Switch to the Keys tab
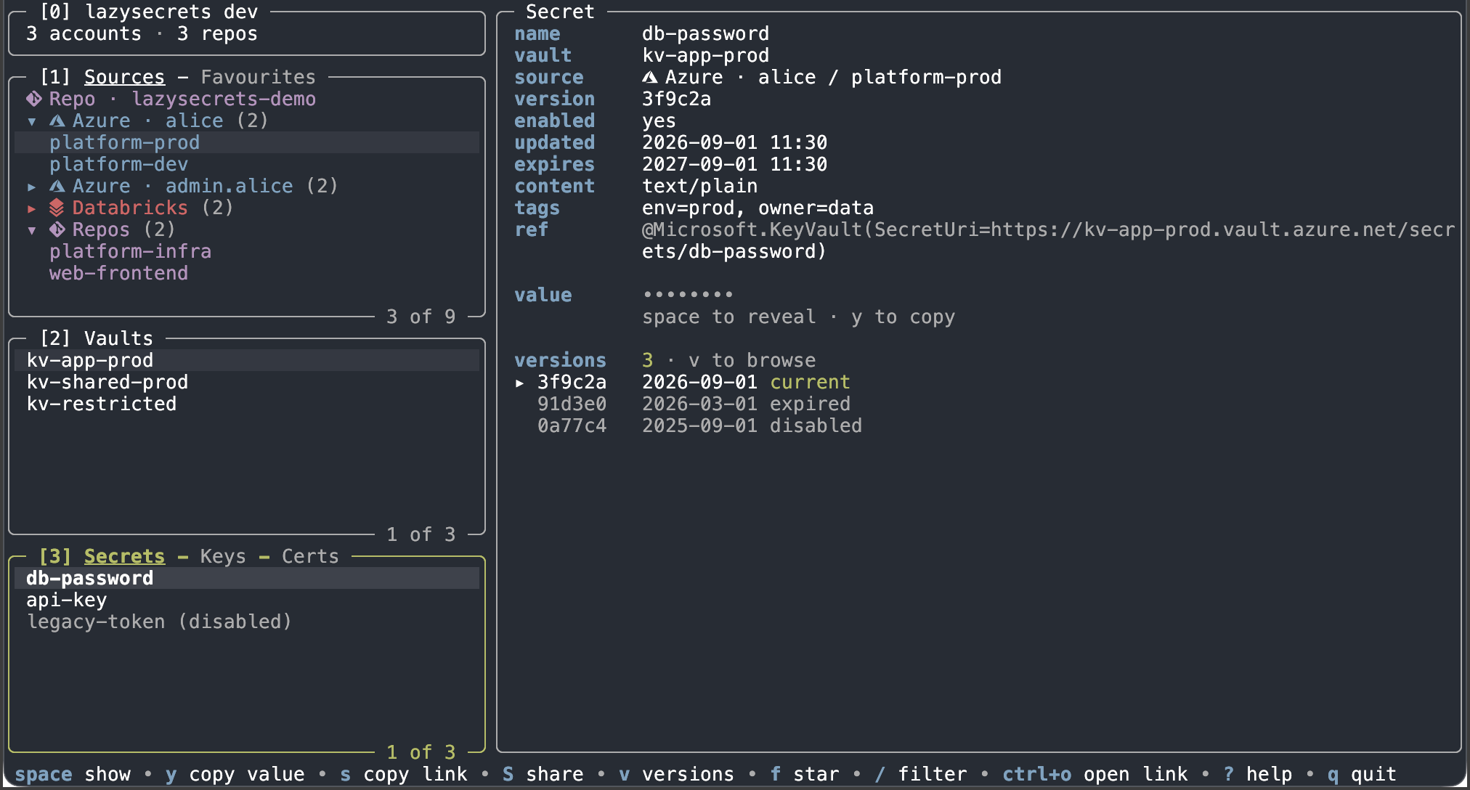This screenshot has width=1470, height=790. pyautogui.click(x=223, y=556)
